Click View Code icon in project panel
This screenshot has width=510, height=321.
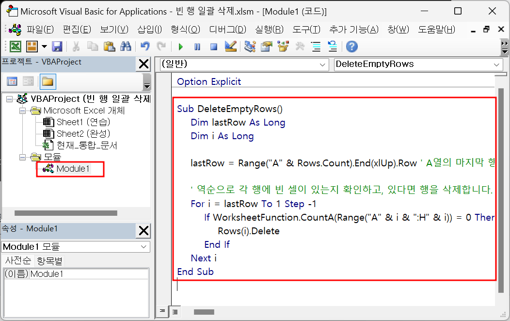tap(12, 81)
